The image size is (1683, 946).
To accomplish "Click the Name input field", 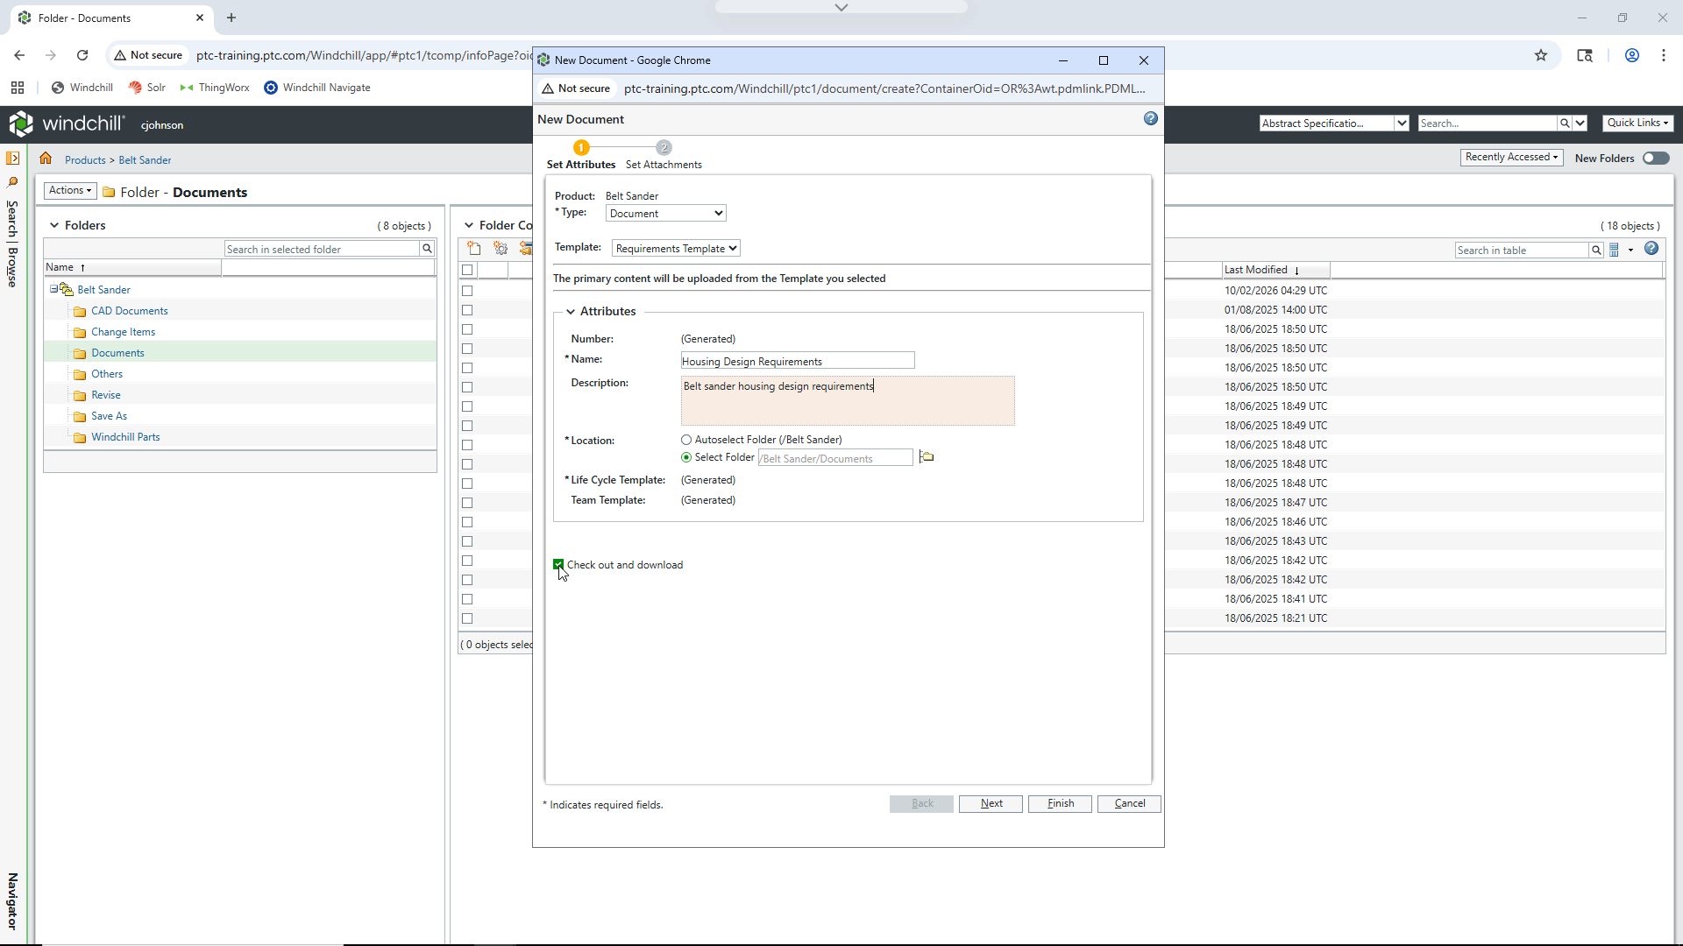I will click(798, 361).
